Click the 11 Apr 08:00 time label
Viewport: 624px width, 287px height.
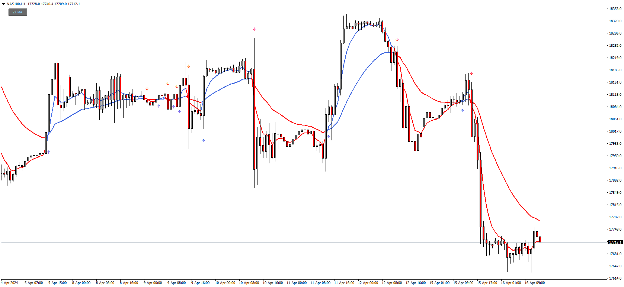pos(320,283)
